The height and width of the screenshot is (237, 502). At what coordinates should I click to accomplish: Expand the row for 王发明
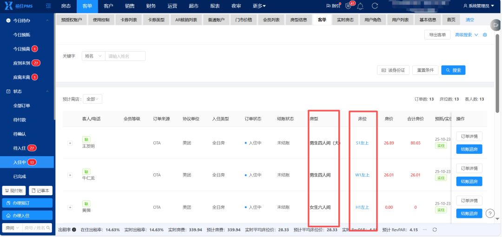pyautogui.click(x=70, y=143)
